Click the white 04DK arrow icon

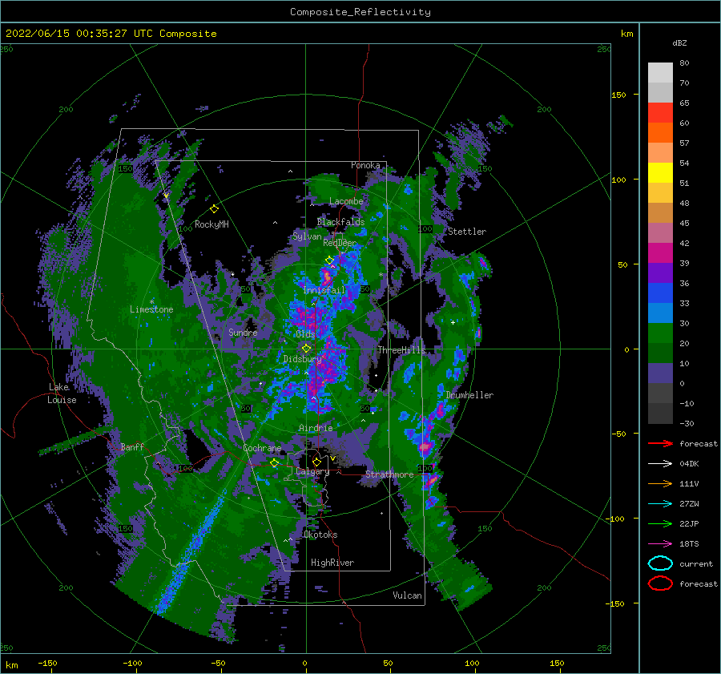click(x=660, y=464)
